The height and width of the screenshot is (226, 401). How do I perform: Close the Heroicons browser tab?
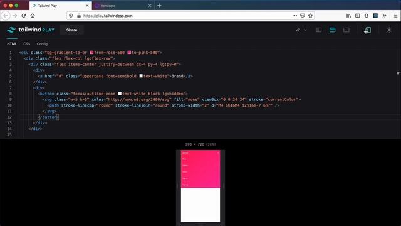coord(150,6)
